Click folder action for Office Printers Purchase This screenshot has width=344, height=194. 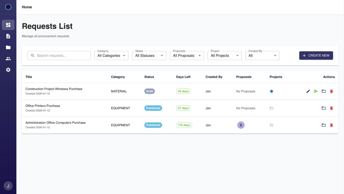324,108
